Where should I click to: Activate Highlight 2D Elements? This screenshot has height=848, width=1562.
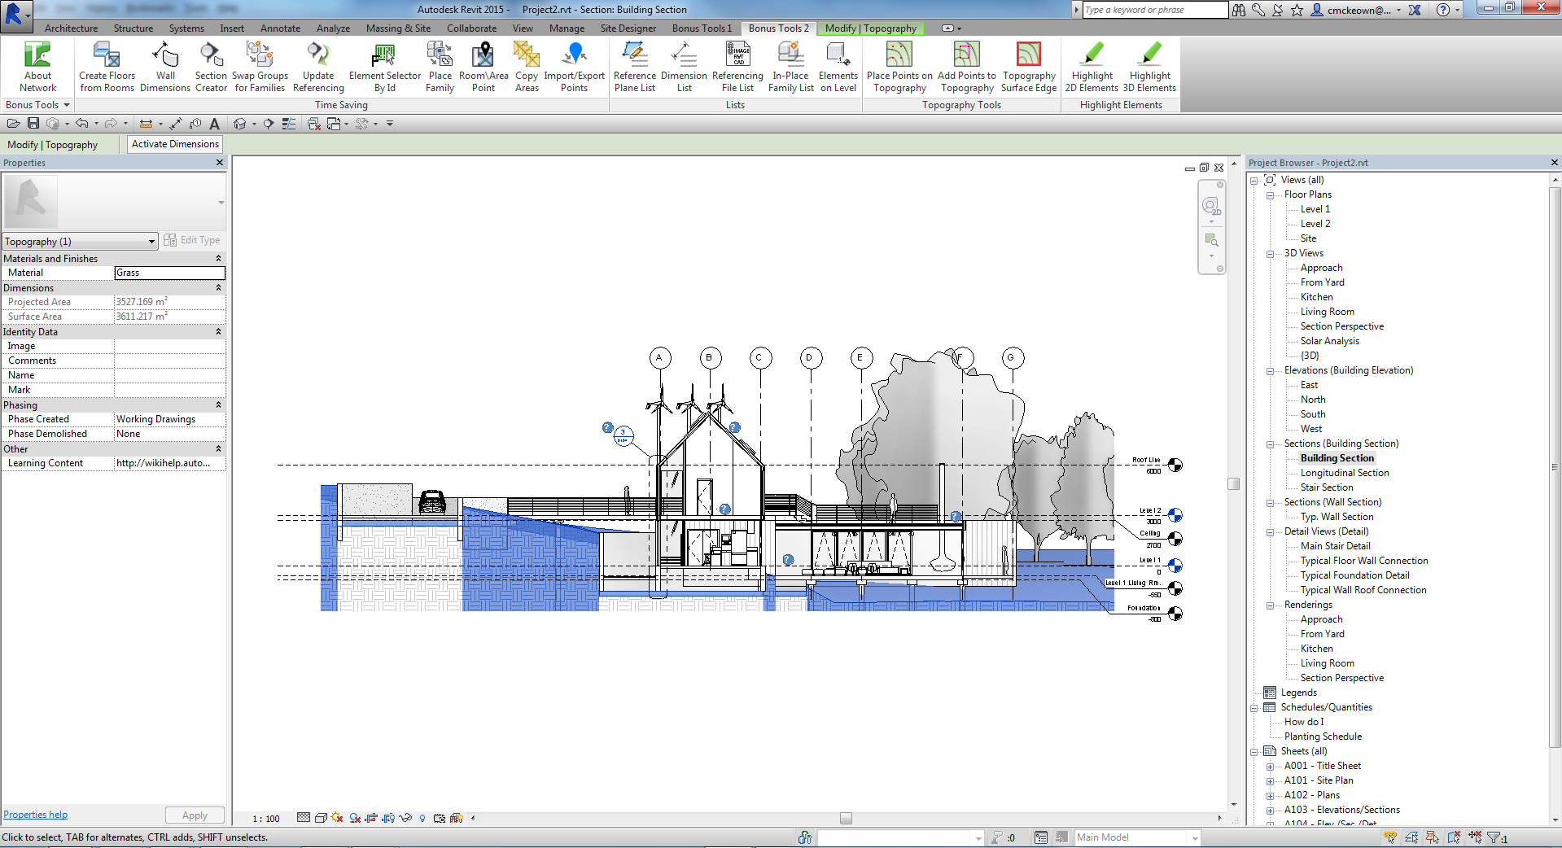click(1091, 65)
